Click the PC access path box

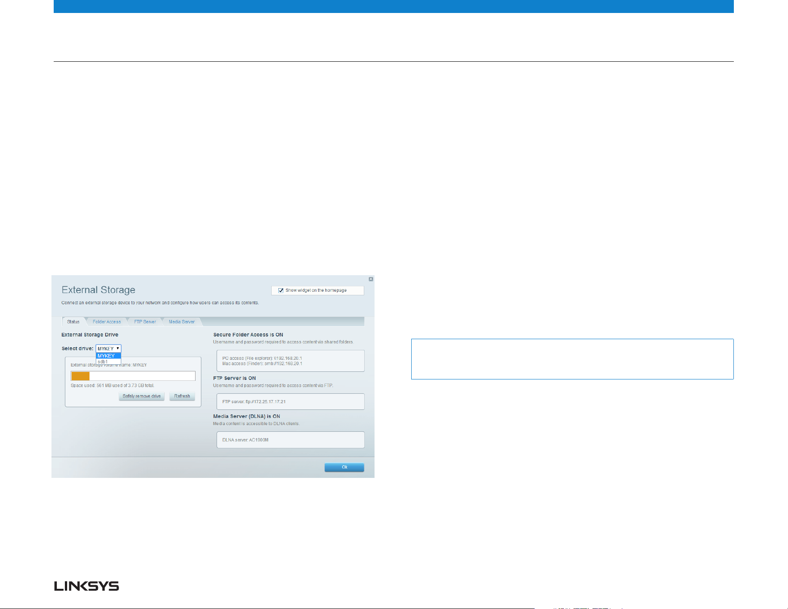click(290, 361)
